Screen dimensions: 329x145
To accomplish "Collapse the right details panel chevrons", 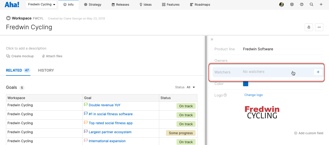I will coord(212,39).
